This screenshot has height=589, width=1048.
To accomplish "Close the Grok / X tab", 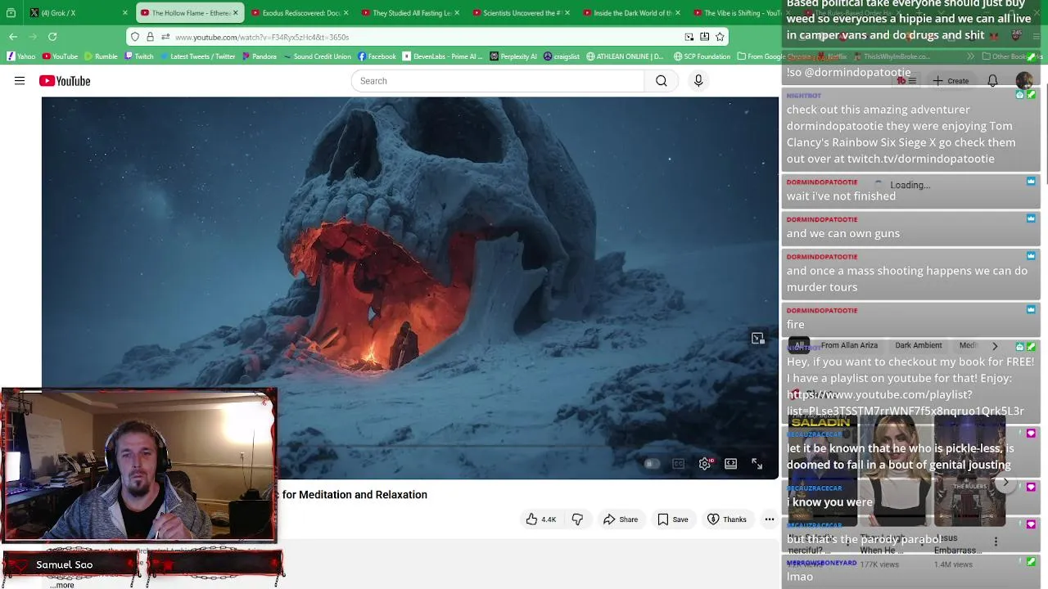I will click(125, 13).
